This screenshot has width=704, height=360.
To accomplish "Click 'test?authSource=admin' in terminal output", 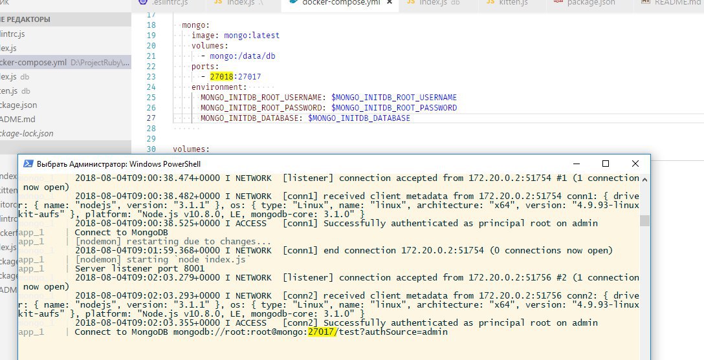I will 393,332.
